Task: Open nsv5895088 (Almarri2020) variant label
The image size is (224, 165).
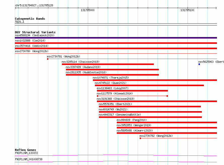Action: point(135,130)
